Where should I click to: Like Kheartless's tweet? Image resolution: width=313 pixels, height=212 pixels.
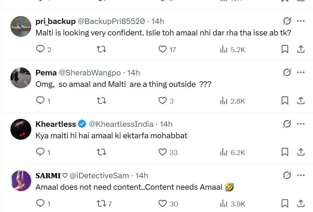coord(163,152)
